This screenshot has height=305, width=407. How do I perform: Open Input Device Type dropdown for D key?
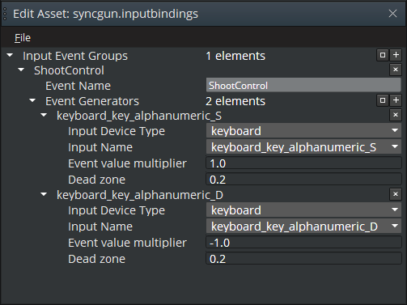pos(303,210)
